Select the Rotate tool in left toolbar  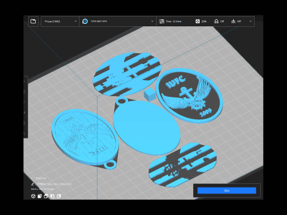(x=25, y=102)
